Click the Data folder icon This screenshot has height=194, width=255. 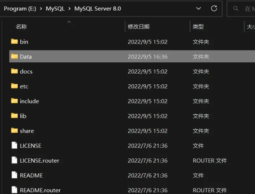point(14,56)
